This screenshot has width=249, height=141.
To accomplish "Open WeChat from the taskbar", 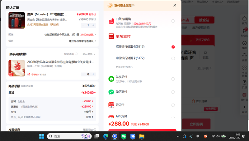I will coord(124,136).
